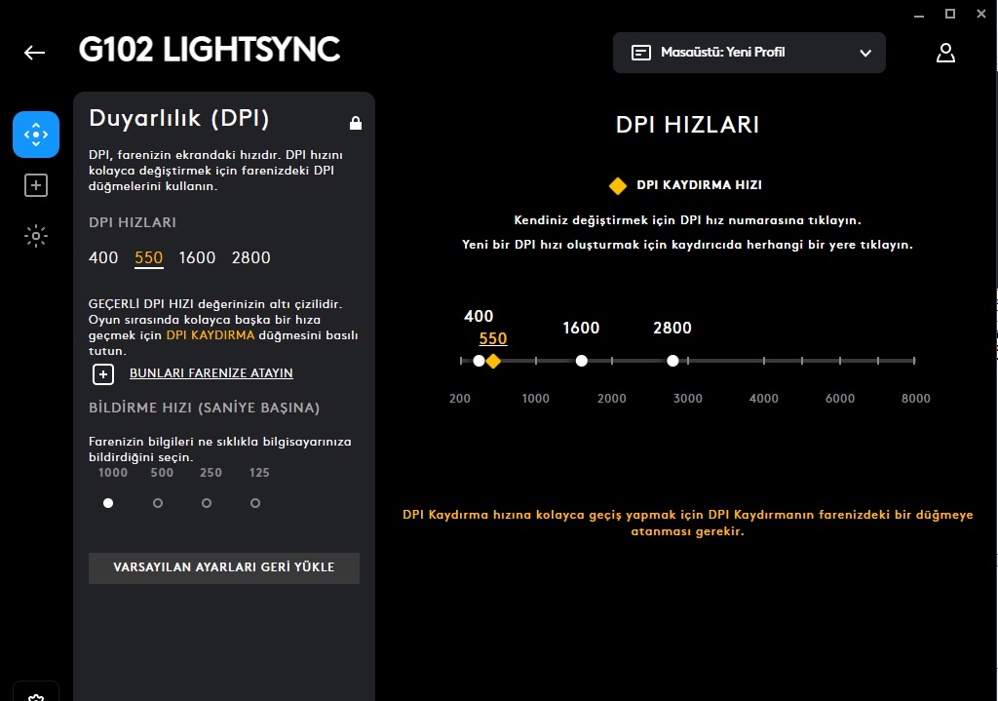Click slider track at 4000 tick
This screenshot has height=701, width=998.
(x=764, y=361)
